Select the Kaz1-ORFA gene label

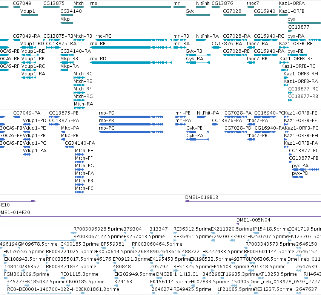tap(292, 3)
